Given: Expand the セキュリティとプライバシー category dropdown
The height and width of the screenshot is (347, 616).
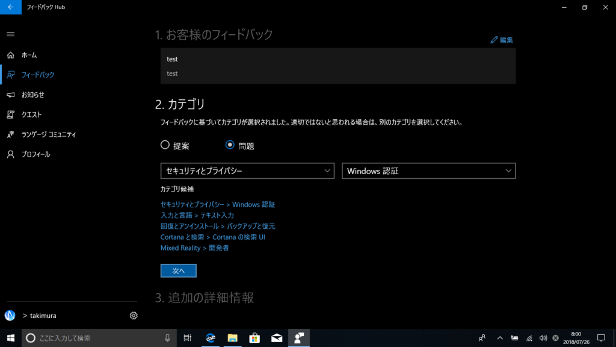Looking at the screenshot, I should point(247,170).
